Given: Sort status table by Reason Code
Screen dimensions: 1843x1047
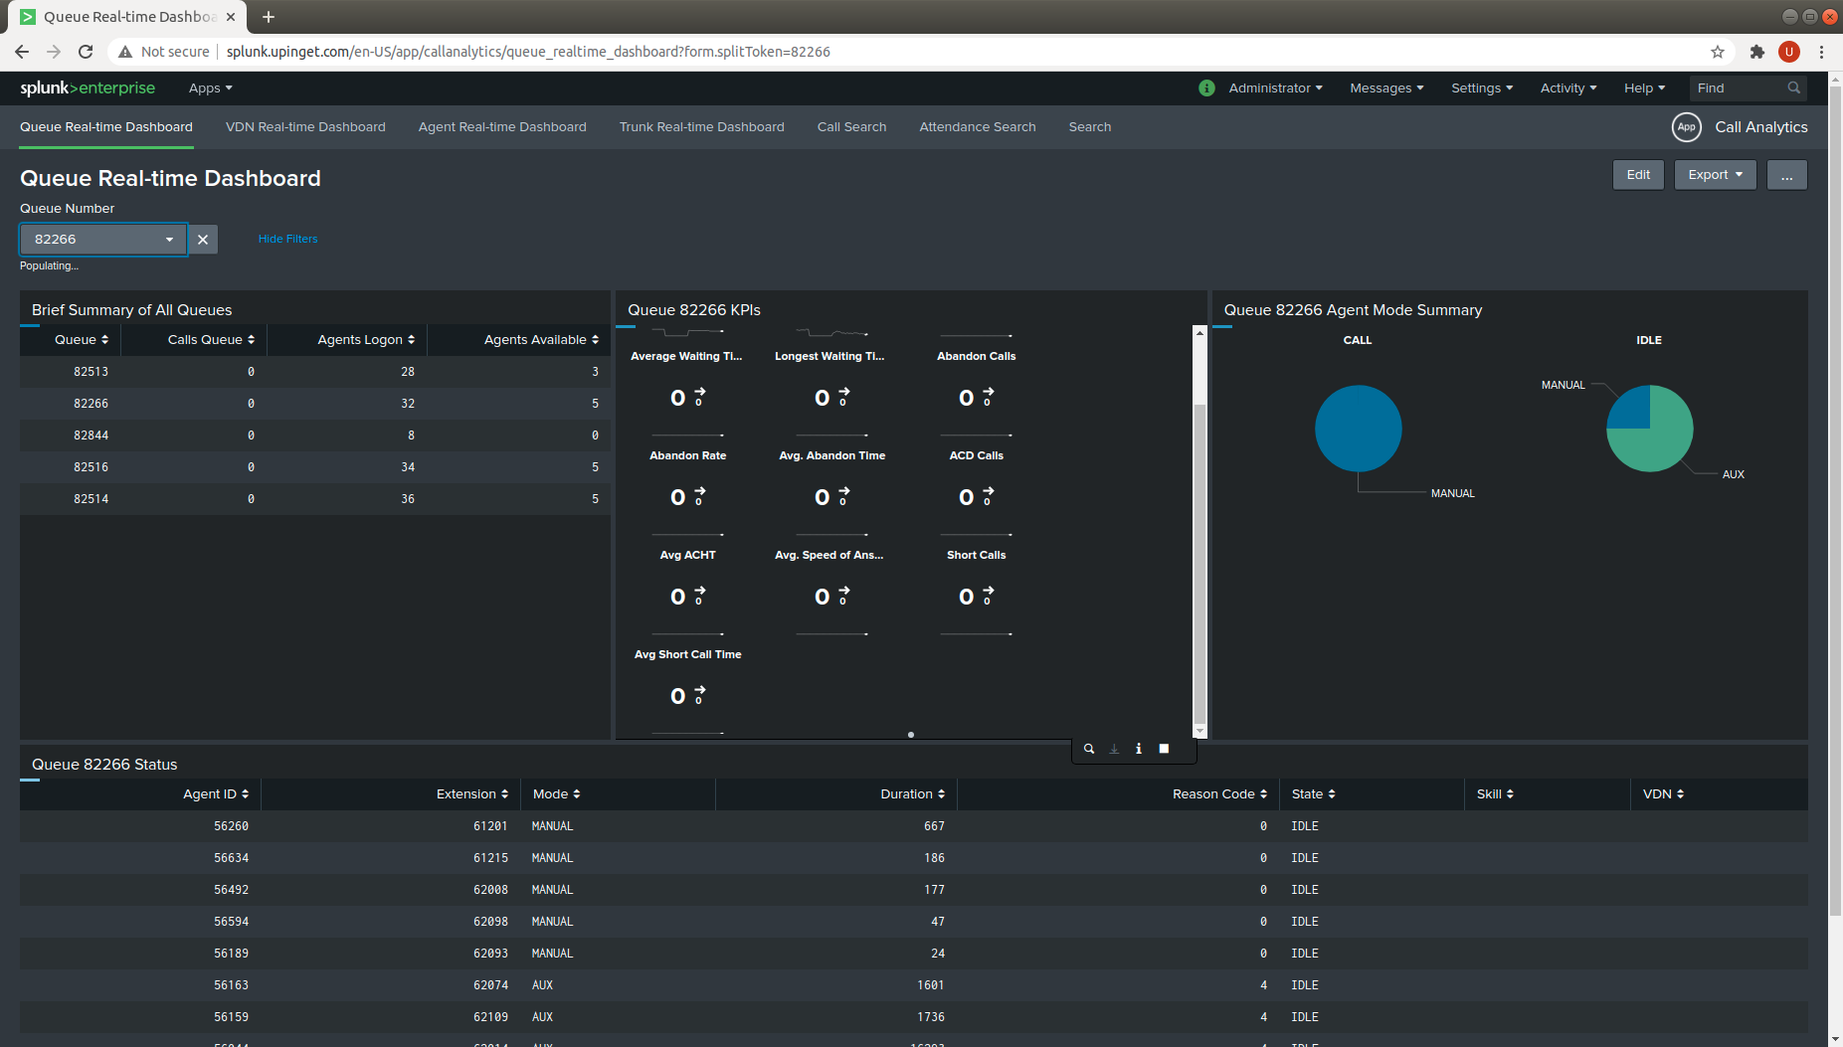Looking at the screenshot, I should (1219, 793).
